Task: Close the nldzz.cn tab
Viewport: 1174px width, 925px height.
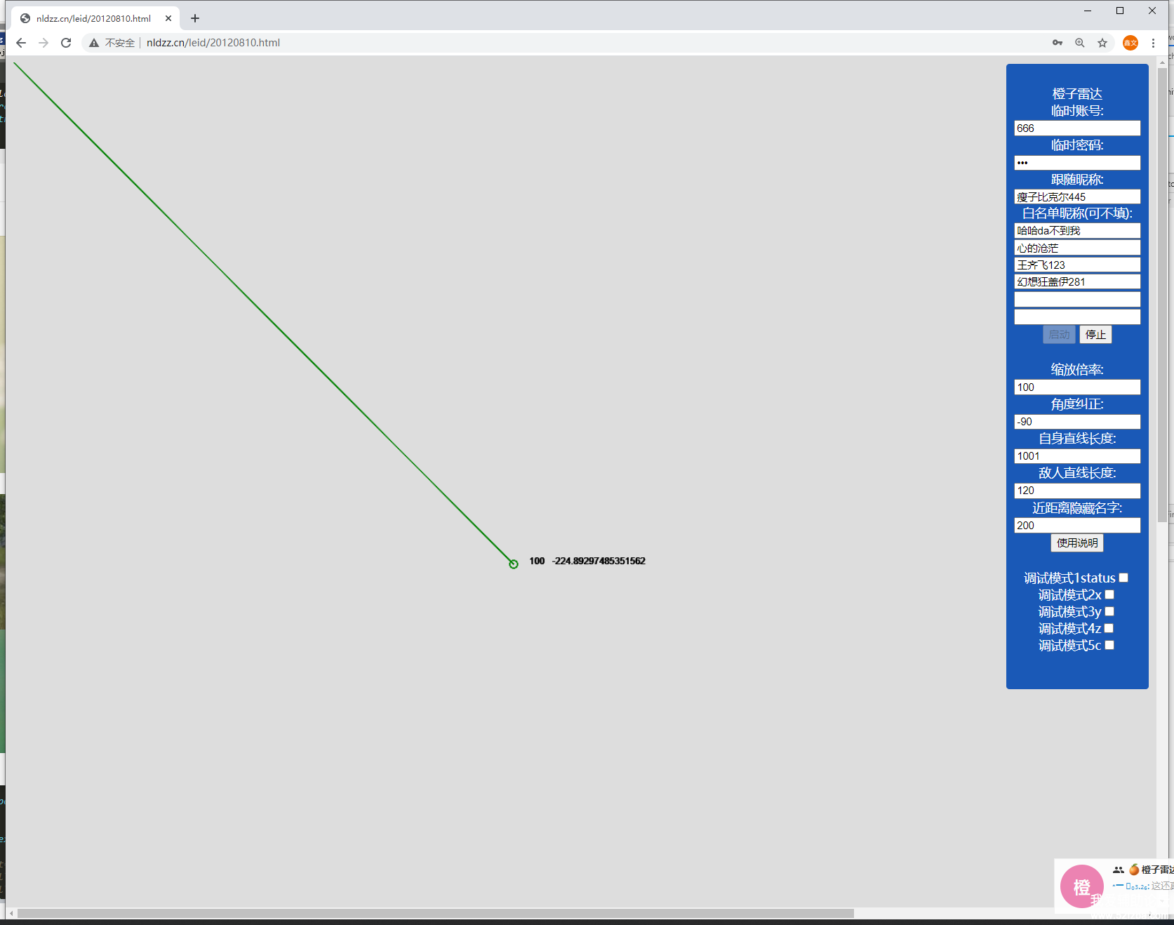Action: click(168, 18)
